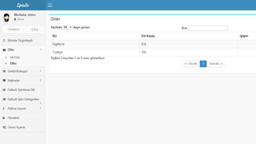The width and height of the screenshot is (256, 144).
Task: Click double arrow icon beside Diller subitem
Action: tap(6, 64)
